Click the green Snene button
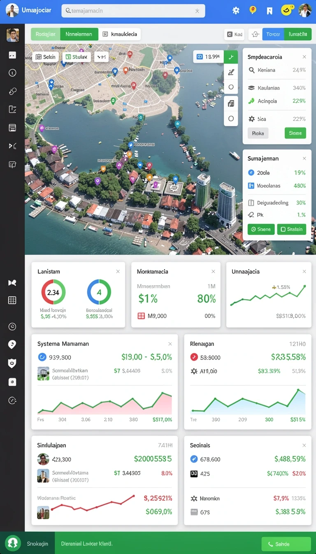Image resolution: width=316 pixels, height=554 pixels. pyautogui.click(x=261, y=229)
